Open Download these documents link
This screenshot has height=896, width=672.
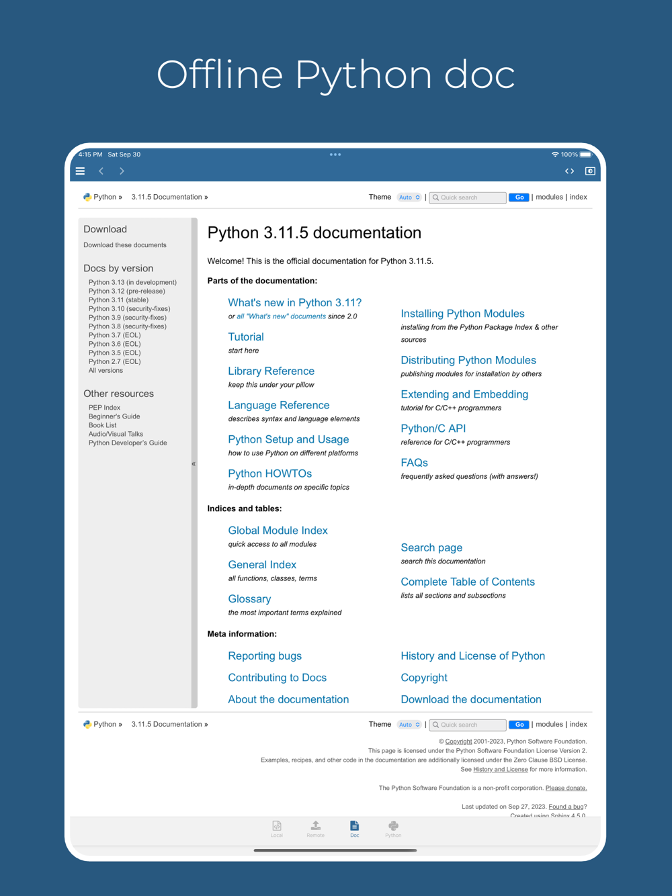pos(125,245)
